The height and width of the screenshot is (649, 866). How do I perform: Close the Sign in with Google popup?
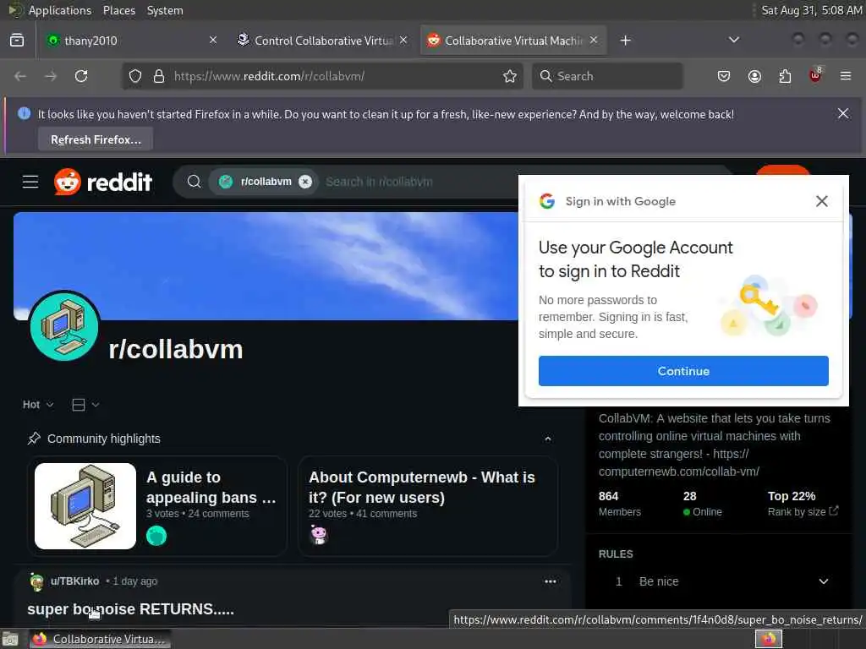click(x=822, y=201)
